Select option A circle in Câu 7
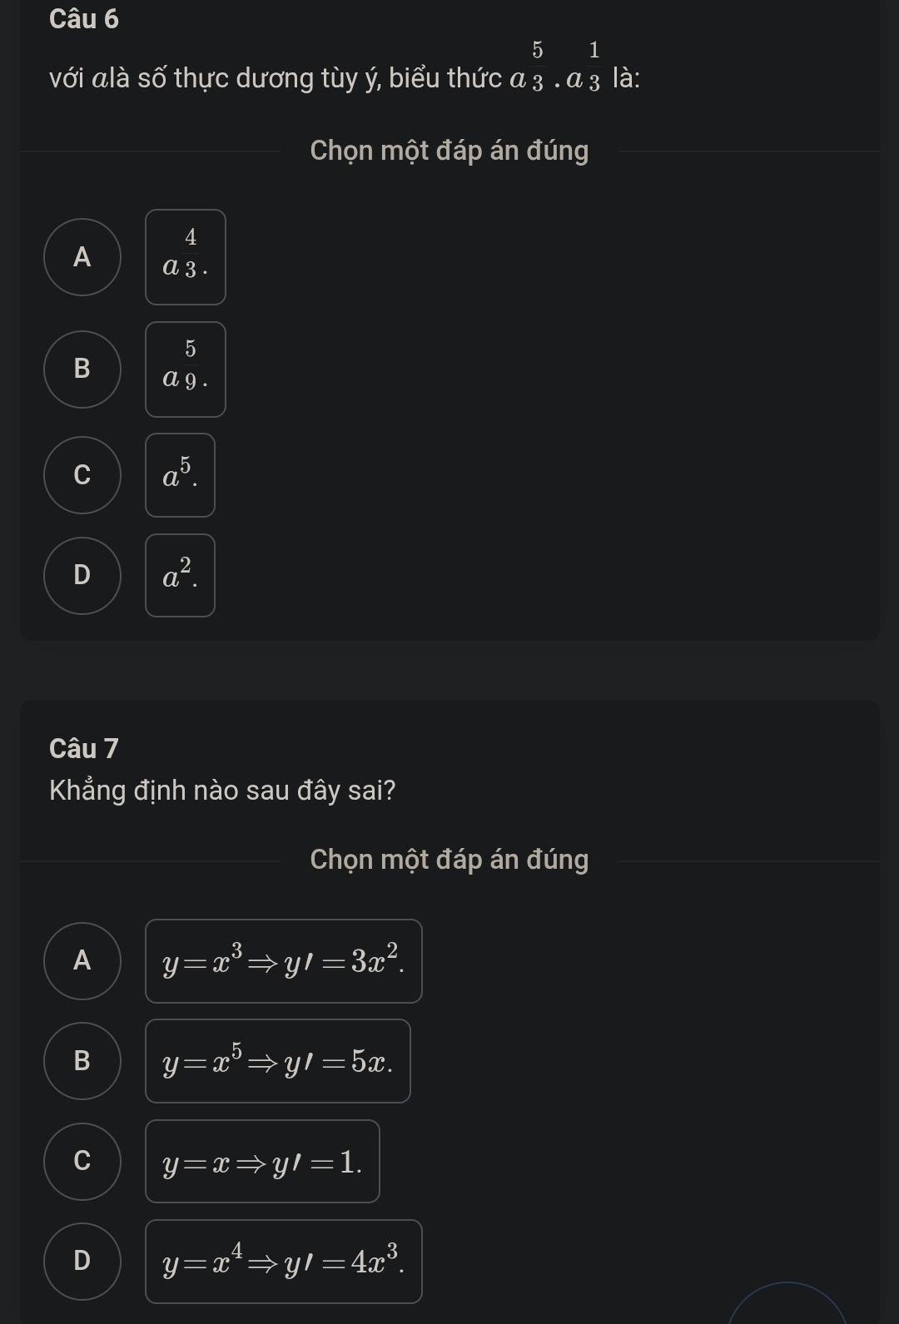 tap(82, 961)
